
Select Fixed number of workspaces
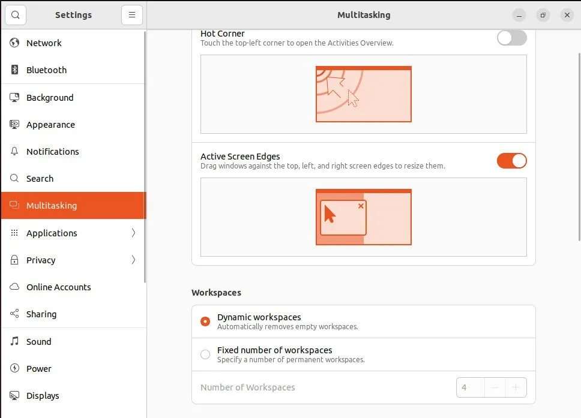point(205,354)
